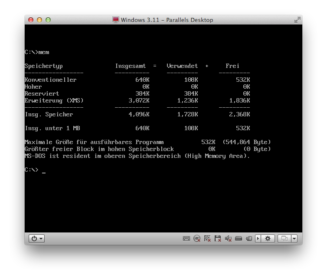Open the view mode dropdown arrow
Screen dimensions: 327x279
[294, 238]
